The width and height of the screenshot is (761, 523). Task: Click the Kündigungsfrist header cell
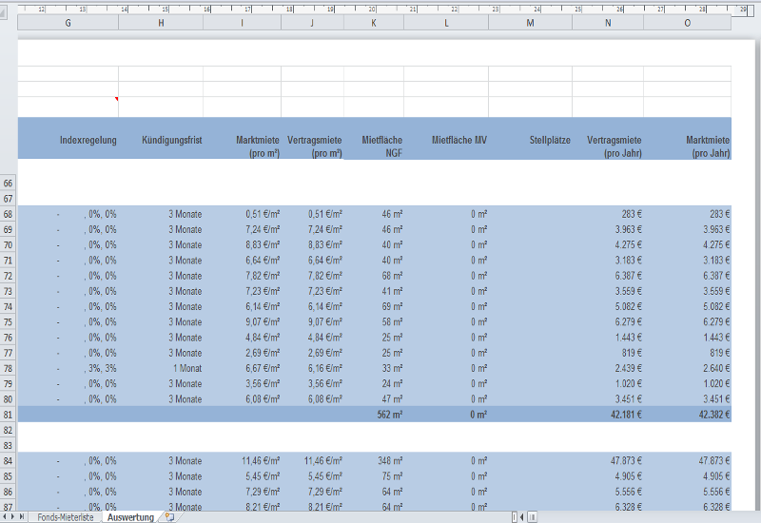[x=161, y=138]
